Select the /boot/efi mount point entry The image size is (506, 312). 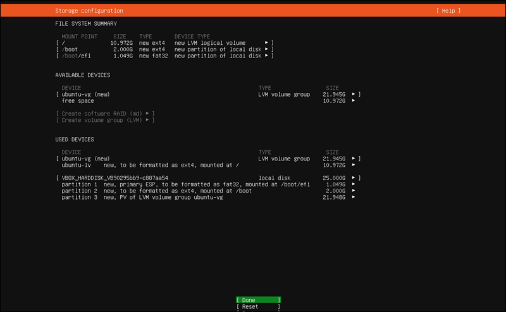(164, 56)
